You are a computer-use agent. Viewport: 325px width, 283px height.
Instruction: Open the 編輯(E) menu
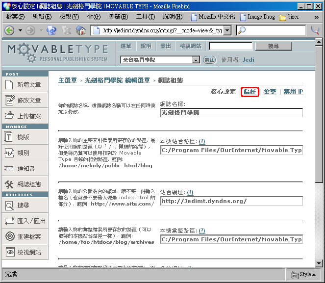[x=42, y=17]
